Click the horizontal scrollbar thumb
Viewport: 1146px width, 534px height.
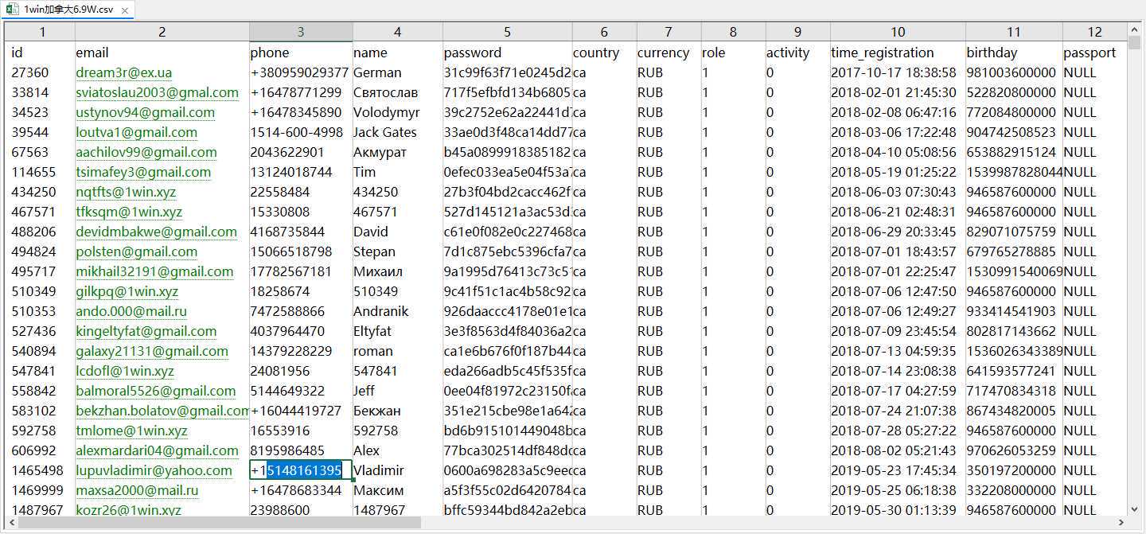pos(219,523)
